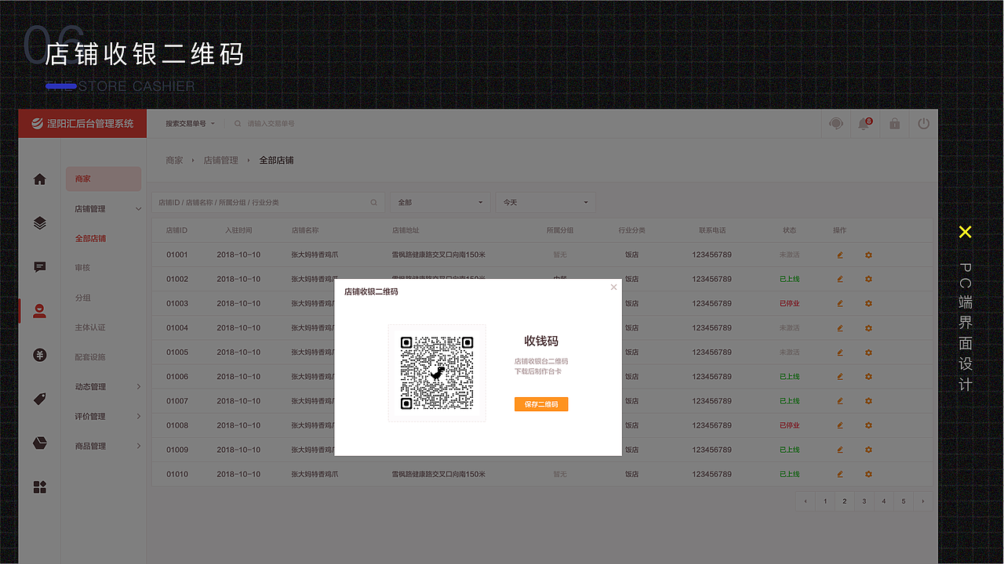Click store ID cell 01004

tap(177, 328)
